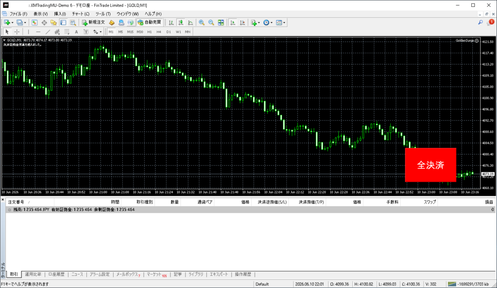Zoom out of the chart
The image size is (497, 288).
click(211, 22)
